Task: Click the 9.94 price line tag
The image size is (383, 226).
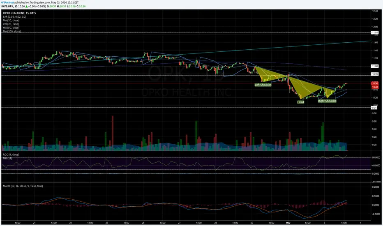Action: pyautogui.click(x=374, y=108)
